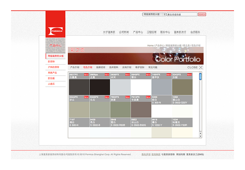Click the 7197 S 500-N swatch label
The image size is (245, 170).
(x=79, y=122)
